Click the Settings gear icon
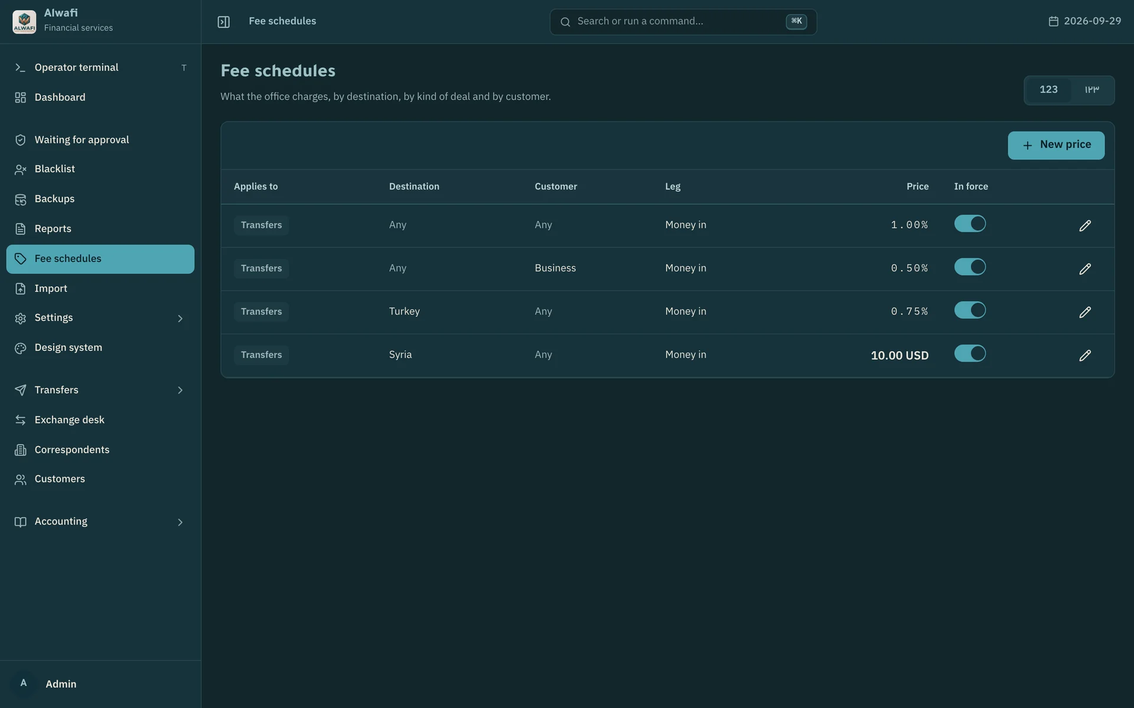Screen dimensions: 1134x708 20,318
